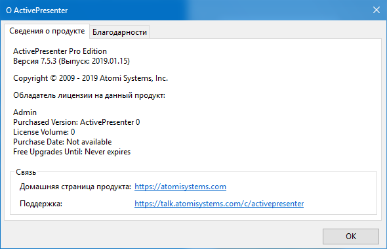Switch to the Благодарности tab
This screenshot has height=249, width=387.
(x=119, y=32)
